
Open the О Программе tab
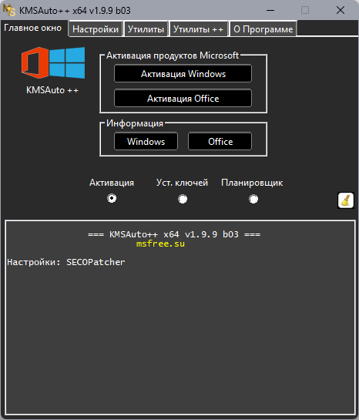click(263, 29)
